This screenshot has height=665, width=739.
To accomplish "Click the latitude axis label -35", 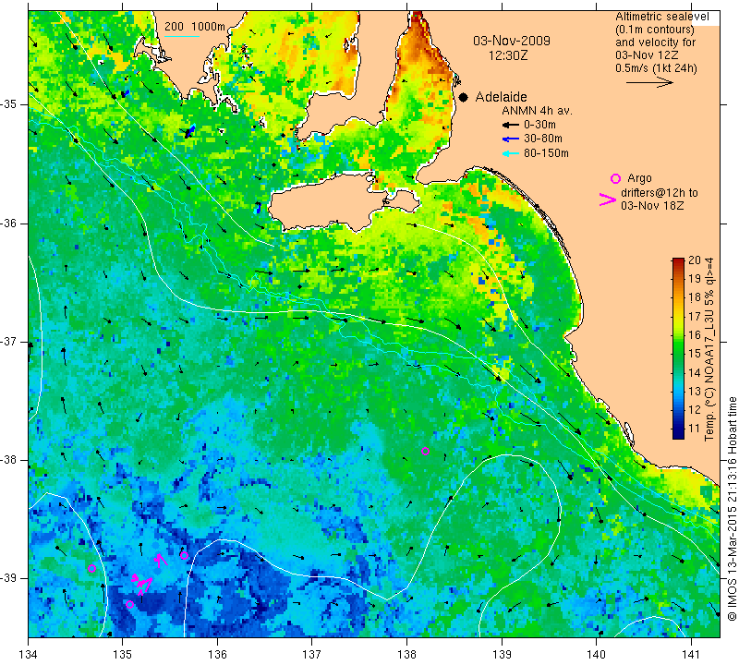I will point(9,104).
